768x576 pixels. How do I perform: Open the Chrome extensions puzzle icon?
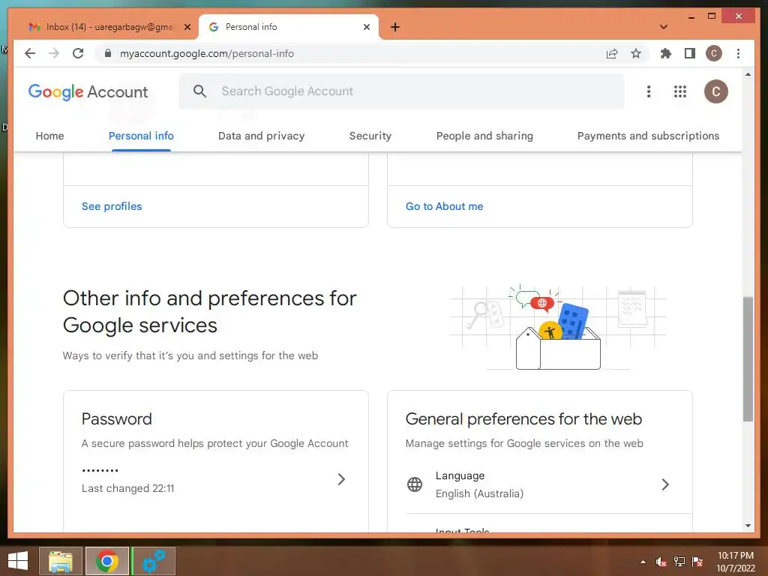[666, 53]
